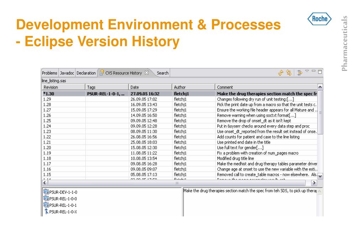The width and height of the screenshot is (364, 252).
Task: Click comment 'Put in &syserr checks around every data step'
Action: click(263, 126)
